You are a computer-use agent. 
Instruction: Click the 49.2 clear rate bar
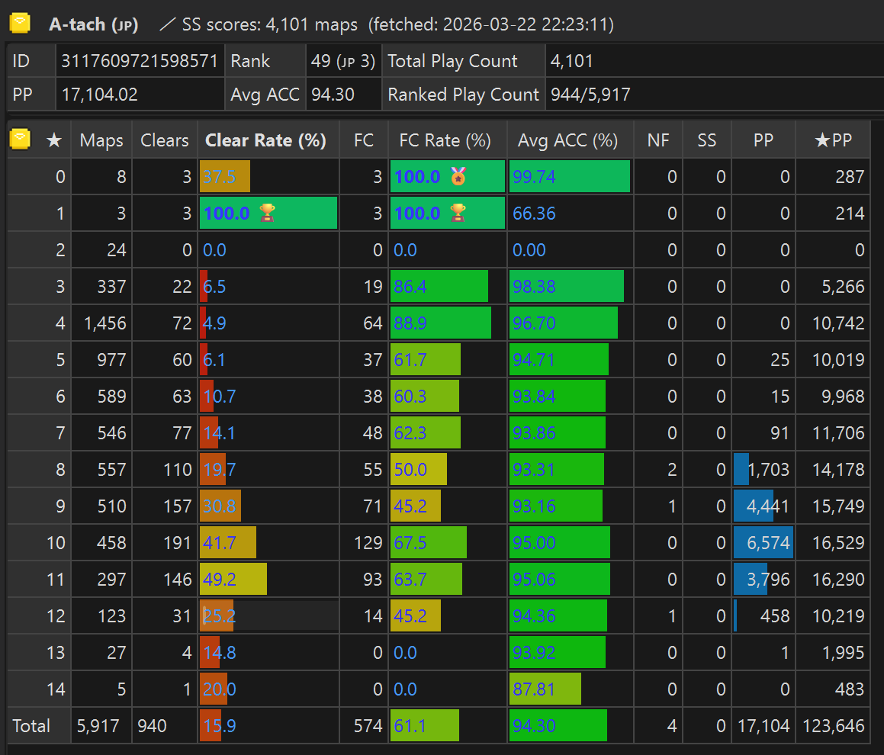[233, 579]
